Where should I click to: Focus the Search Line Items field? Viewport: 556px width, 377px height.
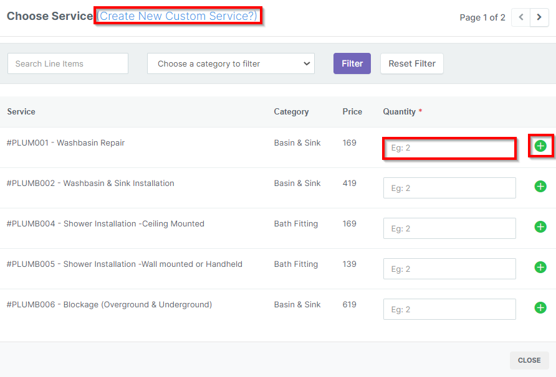(x=68, y=63)
